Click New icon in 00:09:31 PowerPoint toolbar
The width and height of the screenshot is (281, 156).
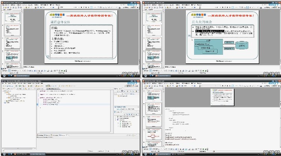(3, 7)
